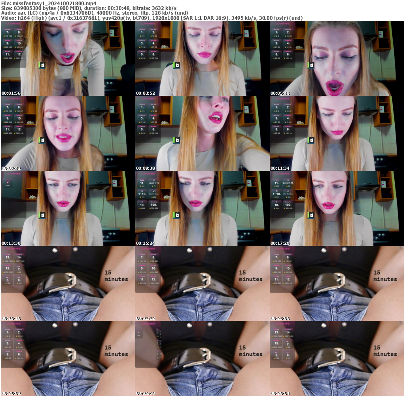Click the Lovense logo in the first thumbnail
Screen dimensions: 405x396
[13, 24]
